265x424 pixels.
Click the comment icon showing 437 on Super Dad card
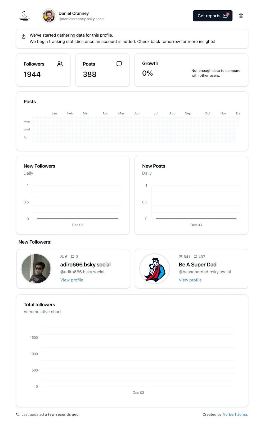pos(196,257)
